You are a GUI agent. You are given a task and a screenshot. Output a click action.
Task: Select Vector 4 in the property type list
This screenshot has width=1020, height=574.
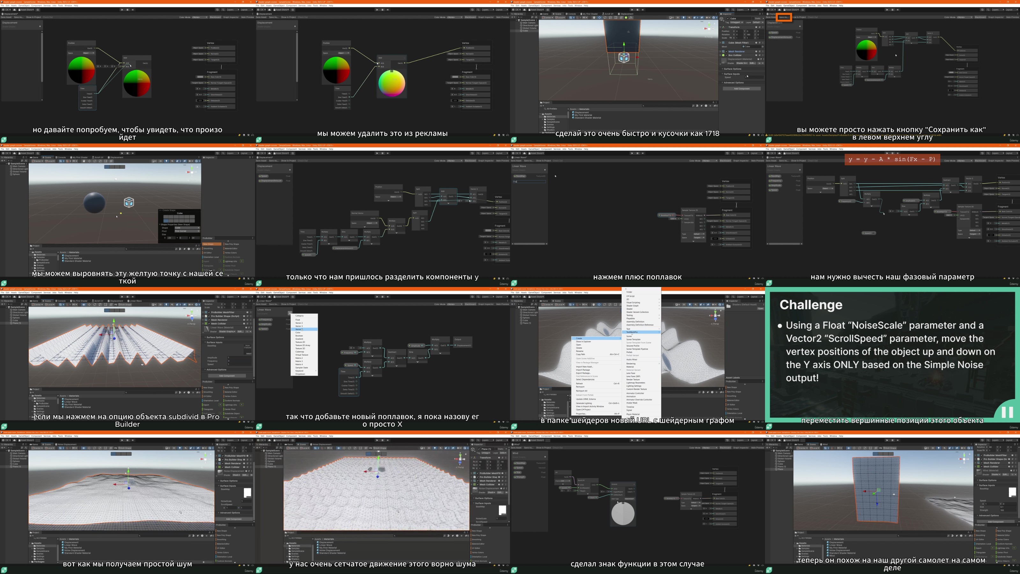pos(304,330)
